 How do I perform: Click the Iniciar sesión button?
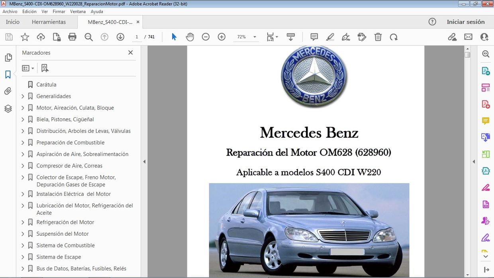pyautogui.click(x=466, y=22)
